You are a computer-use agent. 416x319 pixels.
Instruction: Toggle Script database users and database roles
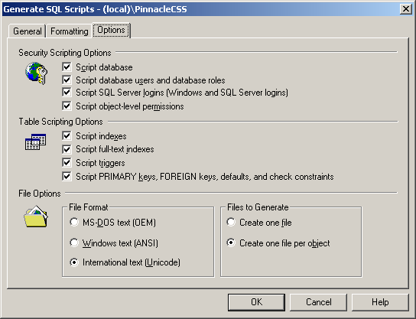click(x=67, y=80)
